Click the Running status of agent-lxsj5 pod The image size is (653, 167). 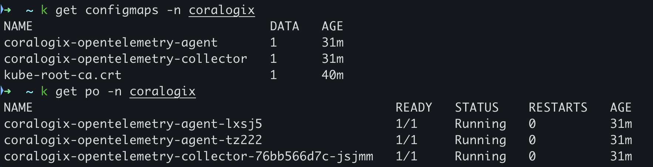click(480, 124)
